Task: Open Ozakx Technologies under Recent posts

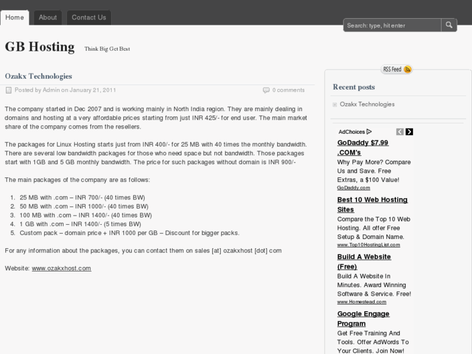Action: (367, 104)
